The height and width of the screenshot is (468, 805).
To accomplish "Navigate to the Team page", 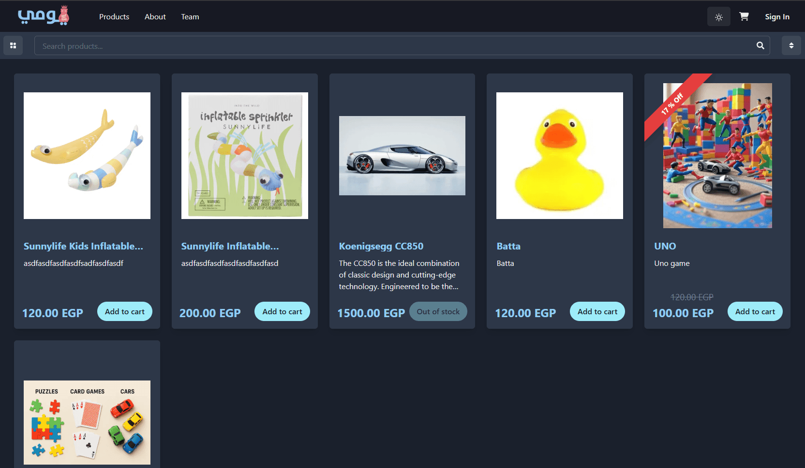I will point(190,16).
